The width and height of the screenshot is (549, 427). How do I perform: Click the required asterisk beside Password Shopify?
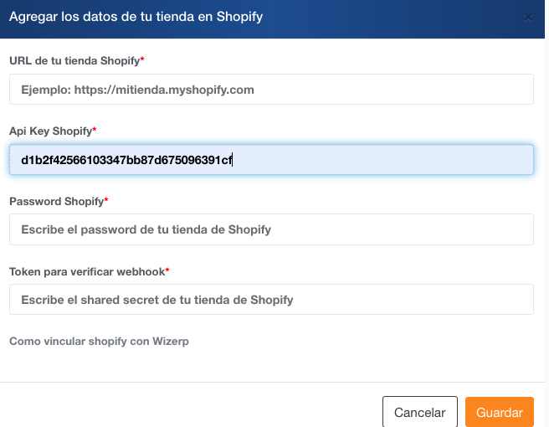click(x=106, y=201)
